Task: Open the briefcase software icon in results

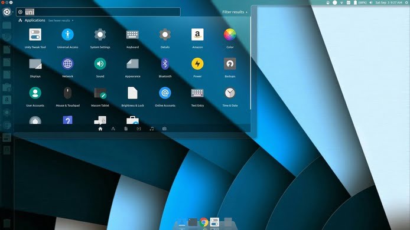Action: click(x=132, y=120)
